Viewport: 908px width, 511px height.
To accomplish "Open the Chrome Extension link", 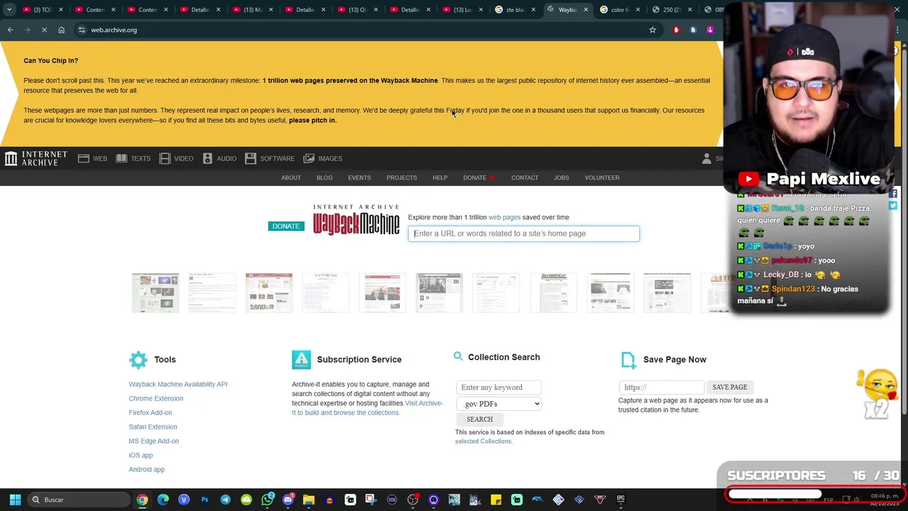I will [156, 398].
